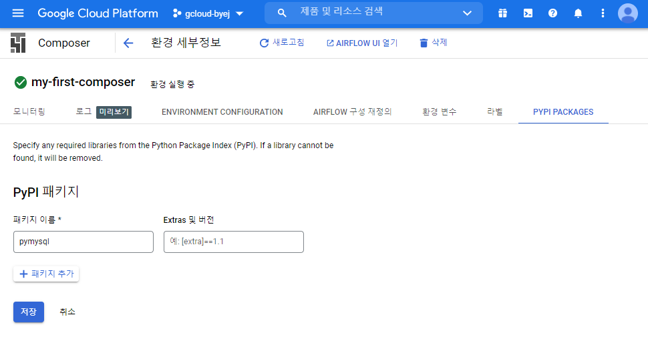The height and width of the screenshot is (343, 648).
Task: Go back with the left arrow
Action: [x=128, y=43]
